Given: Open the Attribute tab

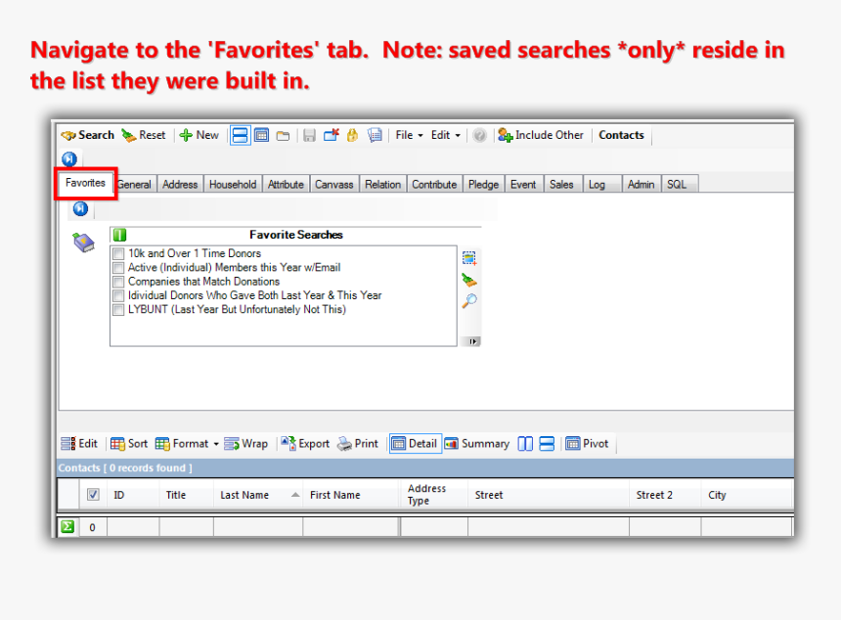Looking at the screenshot, I should click(x=286, y=185).
